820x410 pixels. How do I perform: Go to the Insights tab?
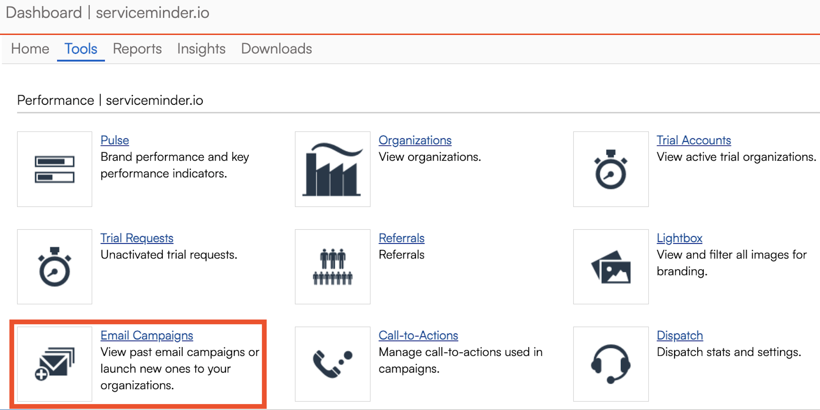(201, 49)
